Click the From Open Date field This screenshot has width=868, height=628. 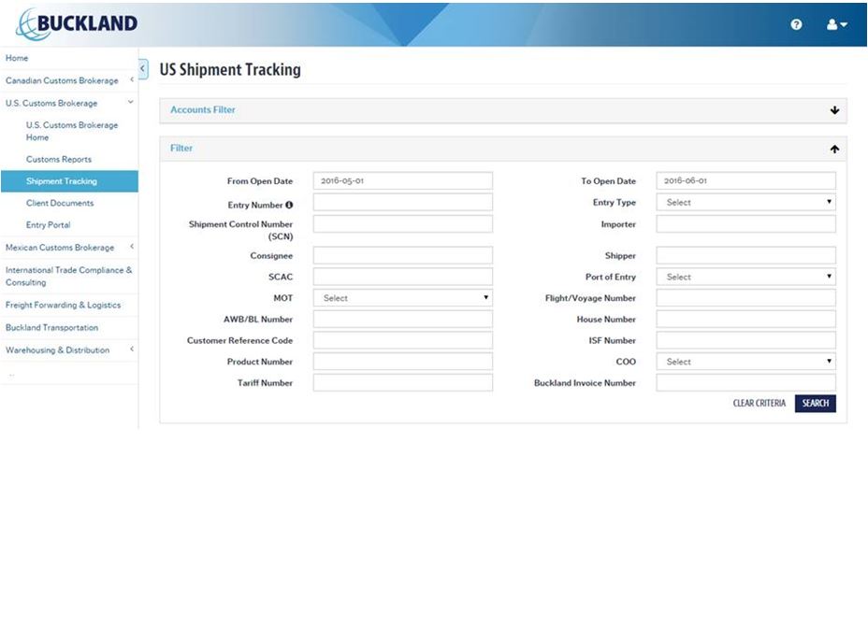click(x=402, y=181)
